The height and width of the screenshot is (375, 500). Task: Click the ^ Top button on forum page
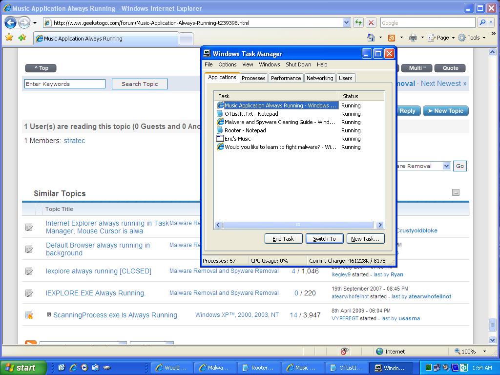pos(41,68)
